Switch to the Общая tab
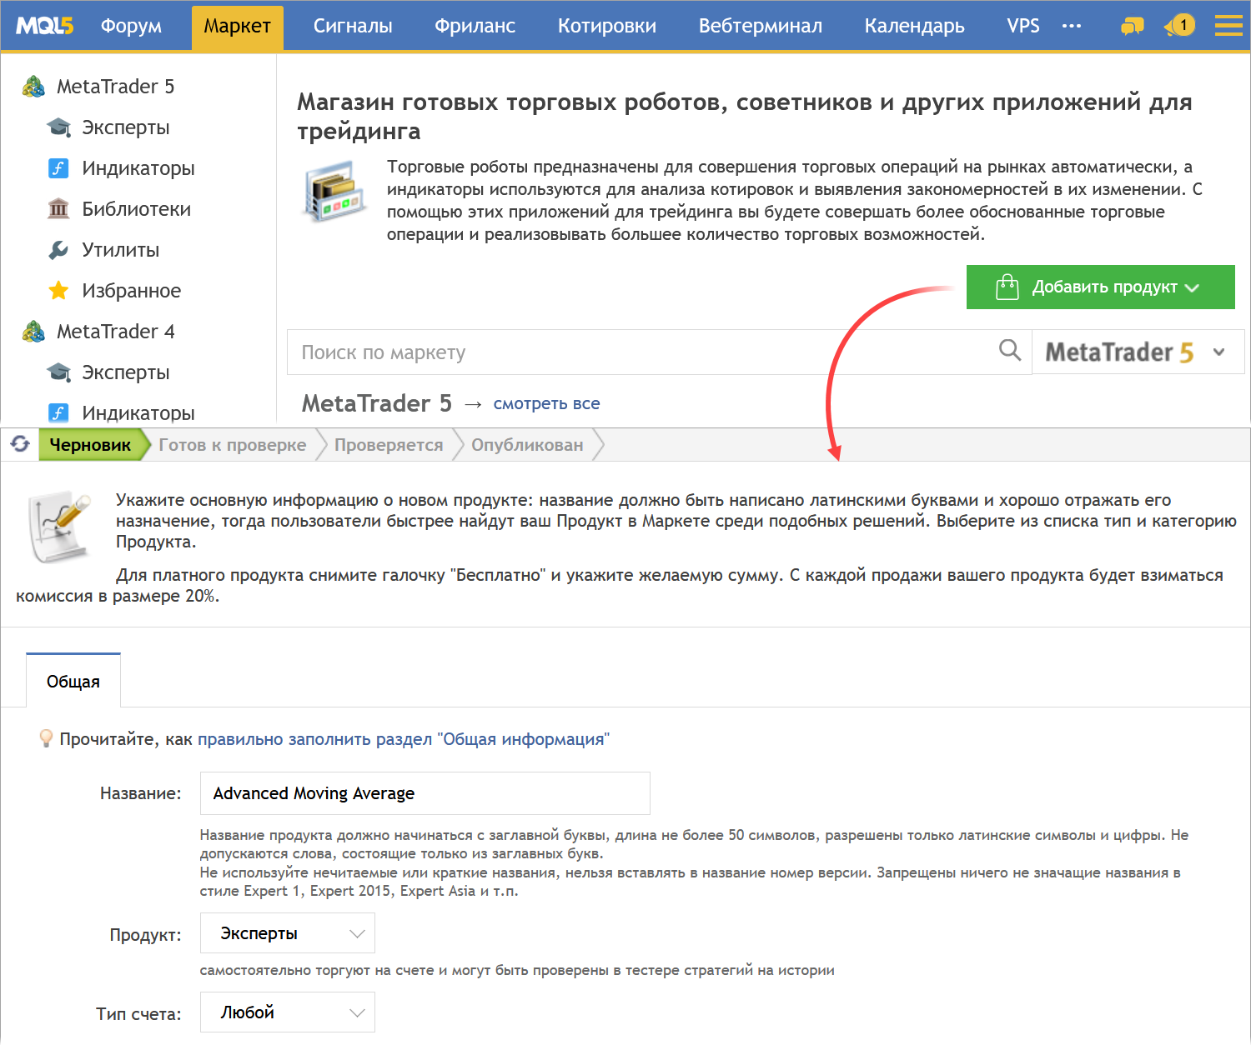 coord(73,681)
